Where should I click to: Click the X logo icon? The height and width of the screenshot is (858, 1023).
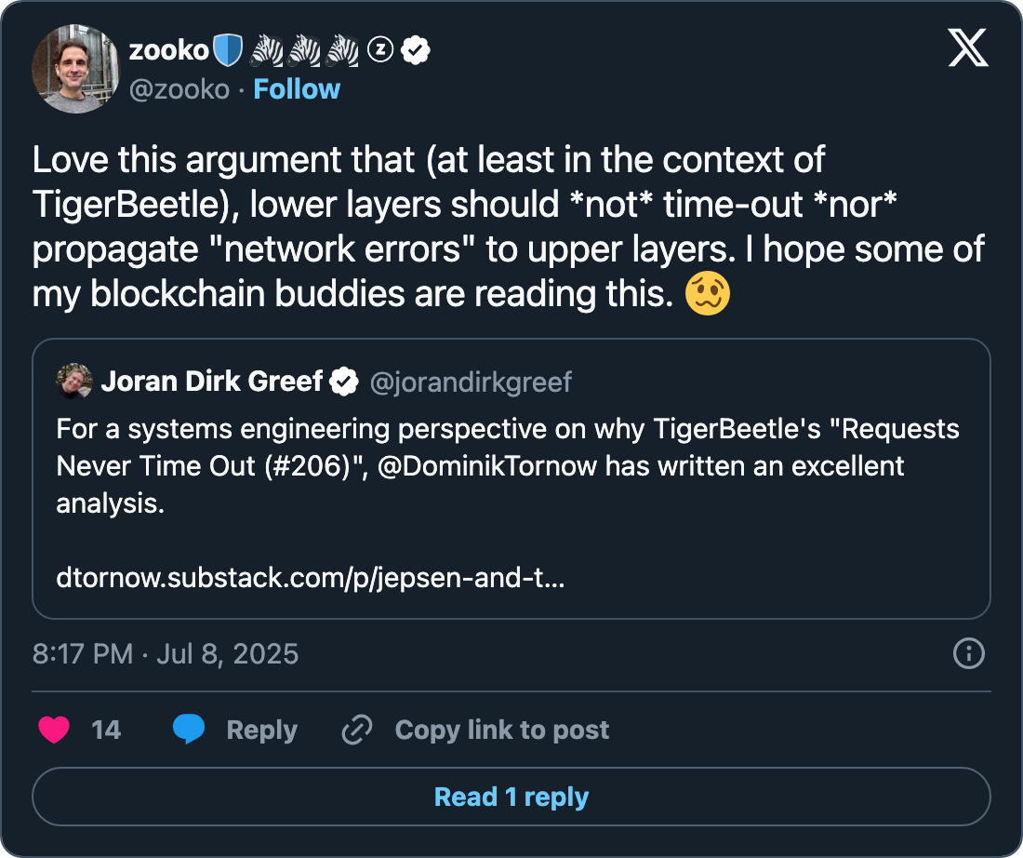coord(968,47)
